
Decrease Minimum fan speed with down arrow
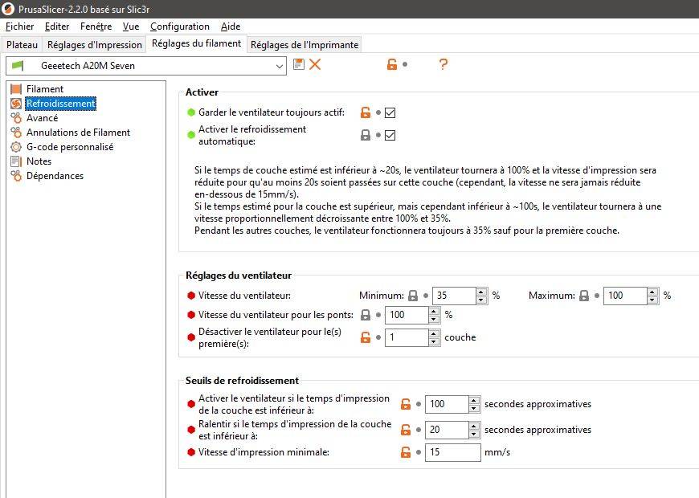[481, 300]
